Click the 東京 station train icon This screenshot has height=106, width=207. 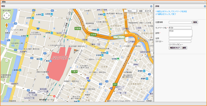click(50, 61)
